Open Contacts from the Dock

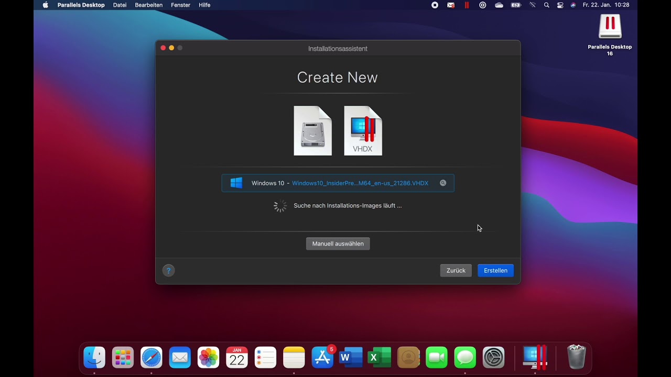pos(408,358)
